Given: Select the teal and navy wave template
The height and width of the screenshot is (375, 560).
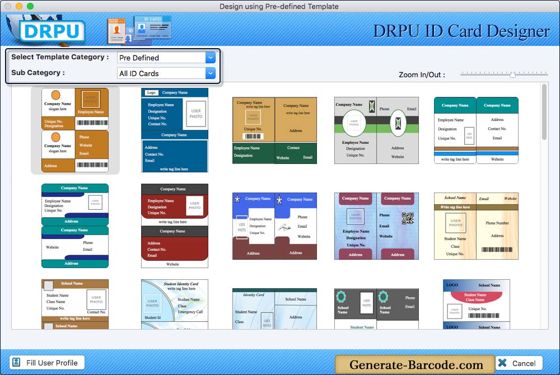Looking at the screenshot, I should [x=75, y=226].
